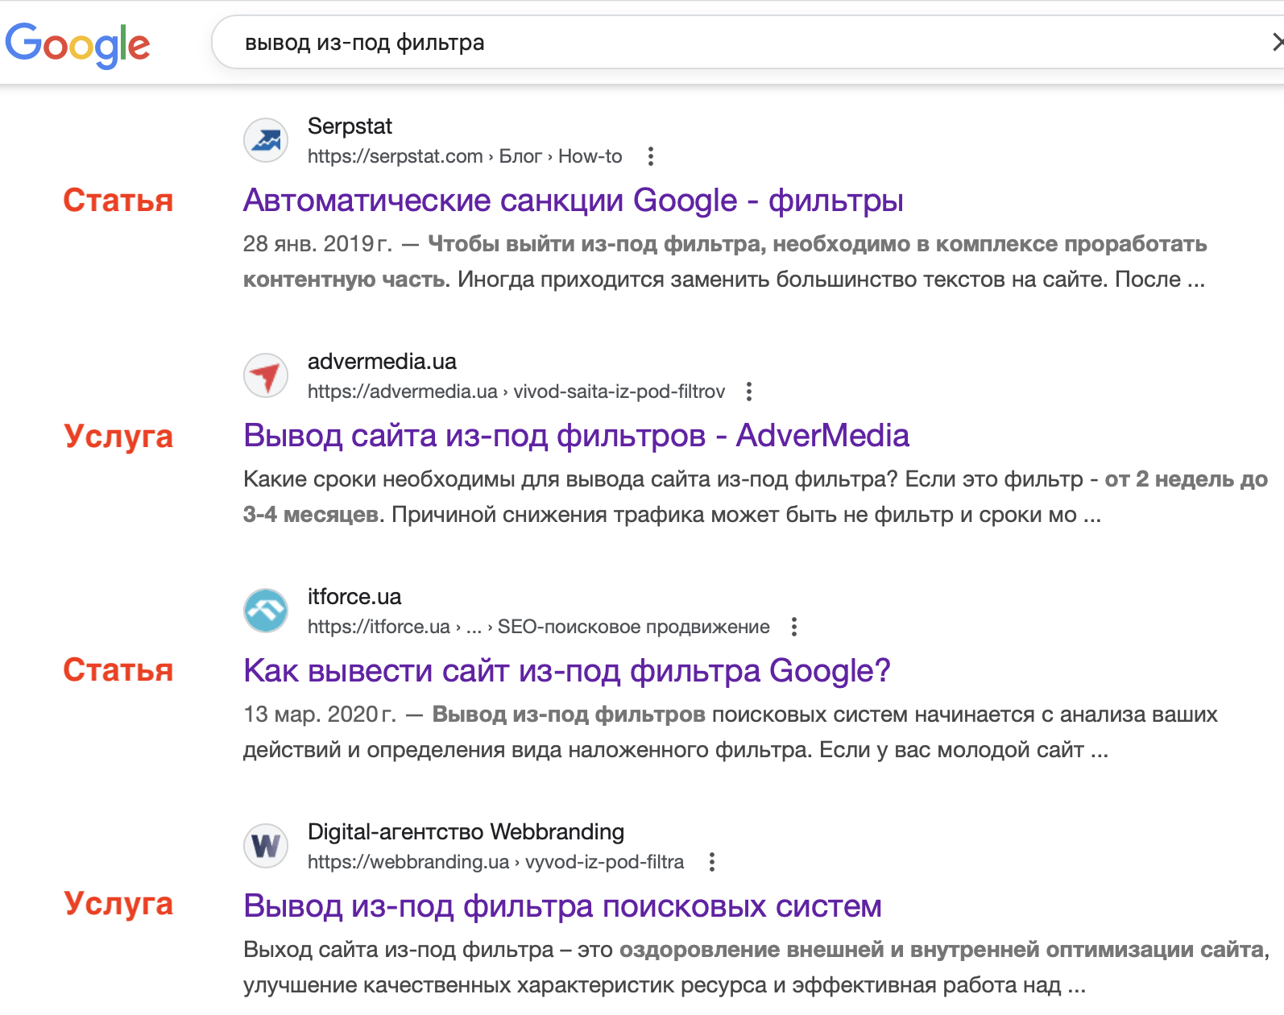Open the three-dot menu for the Webbranding result
The image size is (1284, 1015).
click(711, 862)
